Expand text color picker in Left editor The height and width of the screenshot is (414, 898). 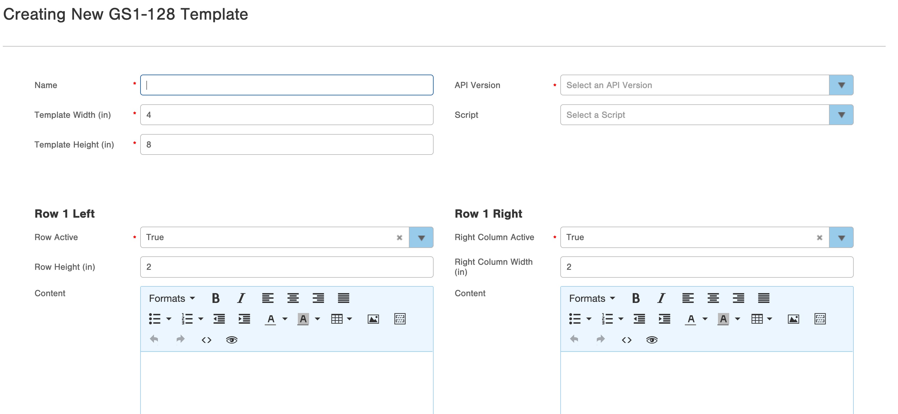coord(285,319)
